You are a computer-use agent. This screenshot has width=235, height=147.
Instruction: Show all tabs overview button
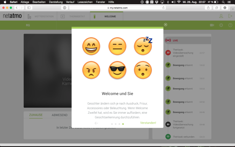click(x=217, y=8)
